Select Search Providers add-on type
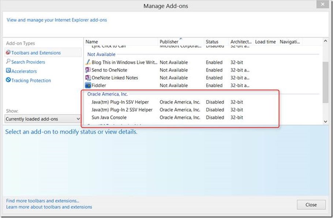The height and width of the screenshot is (218, 333). point(28,62)
